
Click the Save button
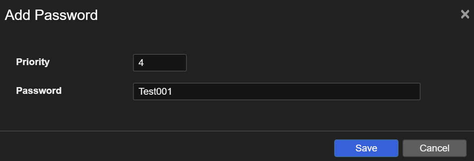[x=366, y=148]
